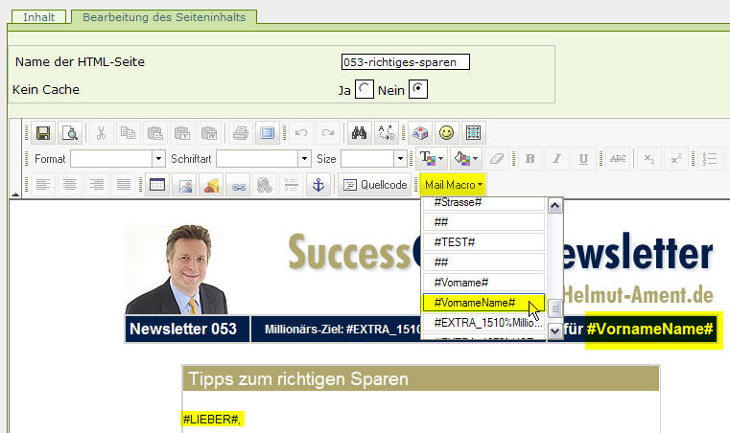730x433 pixels.
Task: Click the Insert link chain icon
Action: 237,185
